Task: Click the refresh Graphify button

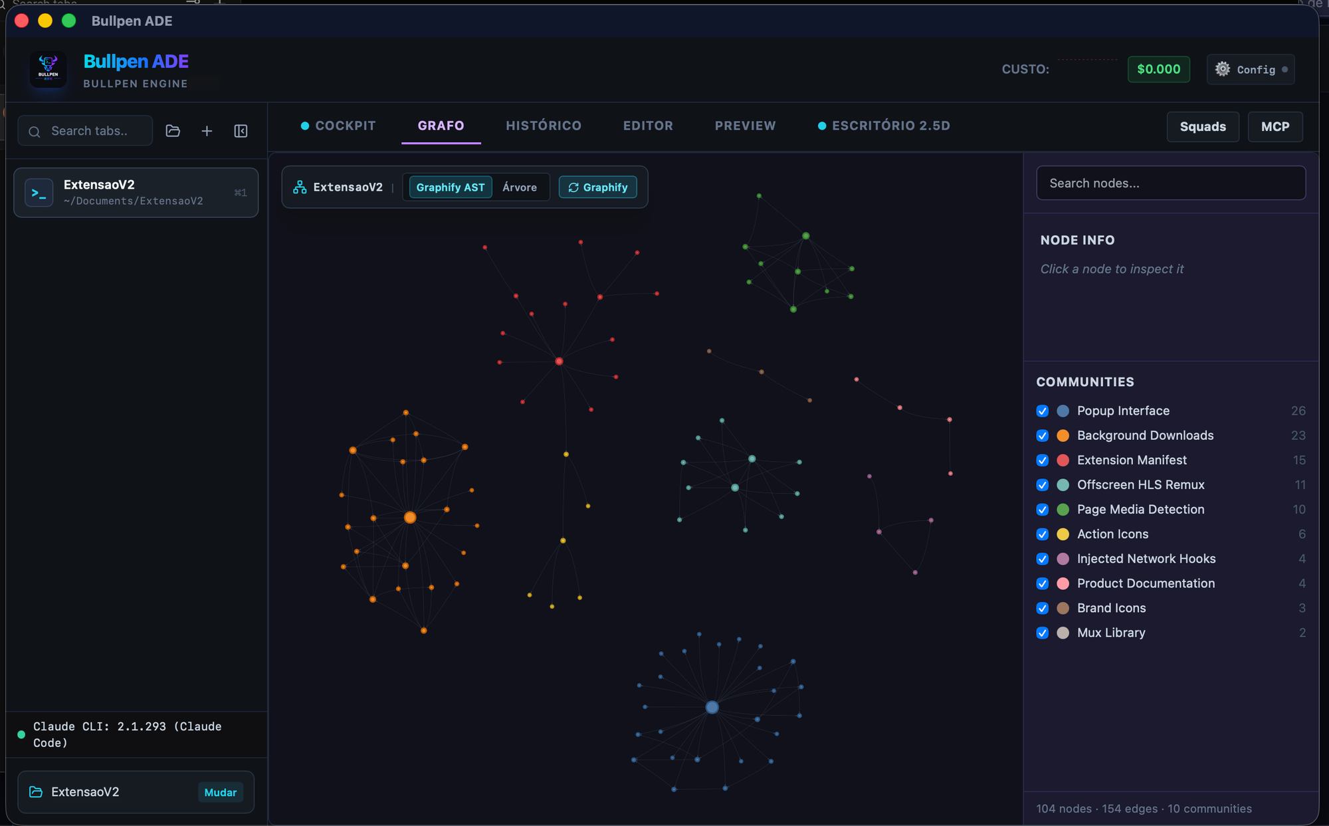Action: coord(597,187)
